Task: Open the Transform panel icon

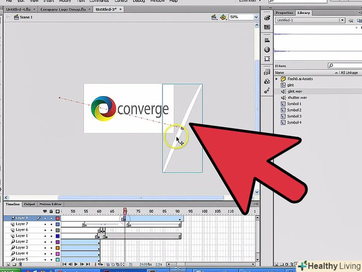Action: pyautogui.click(x=267, y=59)
